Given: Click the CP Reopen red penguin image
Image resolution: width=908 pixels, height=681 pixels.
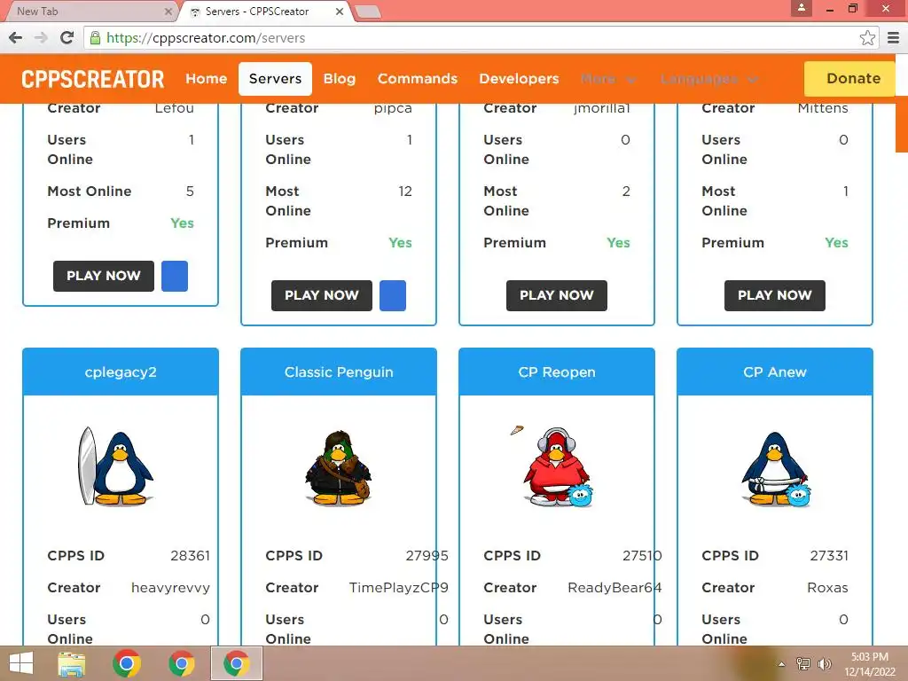Looking at the screenshot, I should pyautogui.click(x=553, y=466).
